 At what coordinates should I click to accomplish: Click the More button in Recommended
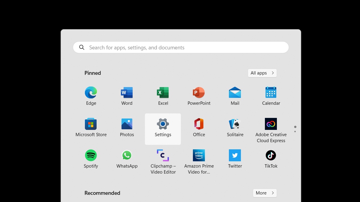[265, 193]
